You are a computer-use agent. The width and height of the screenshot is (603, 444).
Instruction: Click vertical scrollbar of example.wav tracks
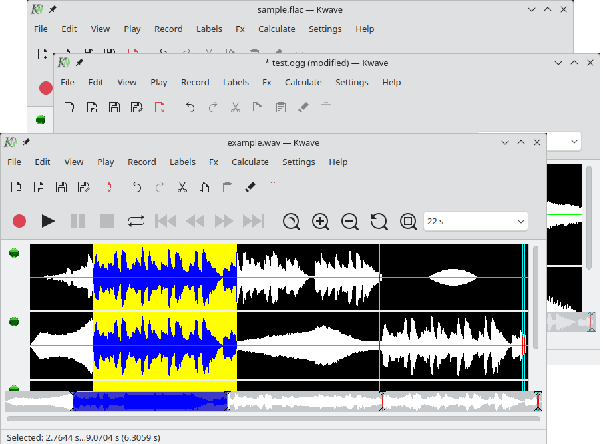[x=536, y=298]
